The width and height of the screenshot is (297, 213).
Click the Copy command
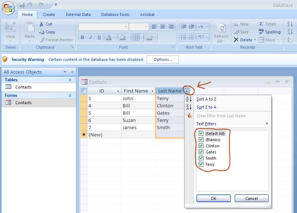[x=47, y=32]
